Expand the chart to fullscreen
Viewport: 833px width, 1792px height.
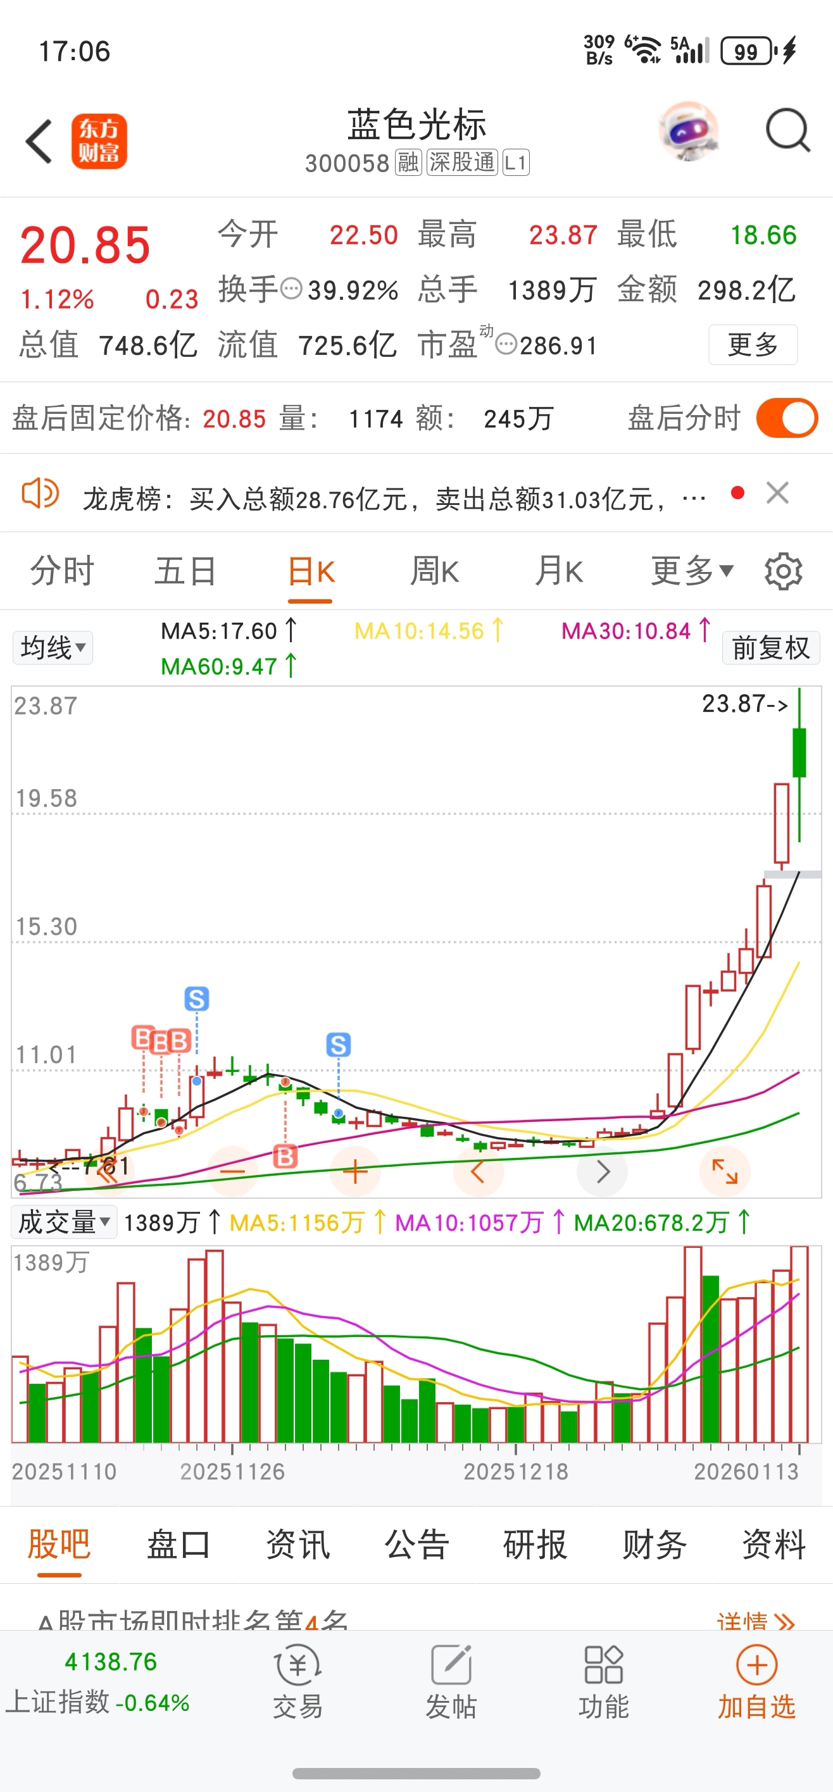coord(725,1171)
